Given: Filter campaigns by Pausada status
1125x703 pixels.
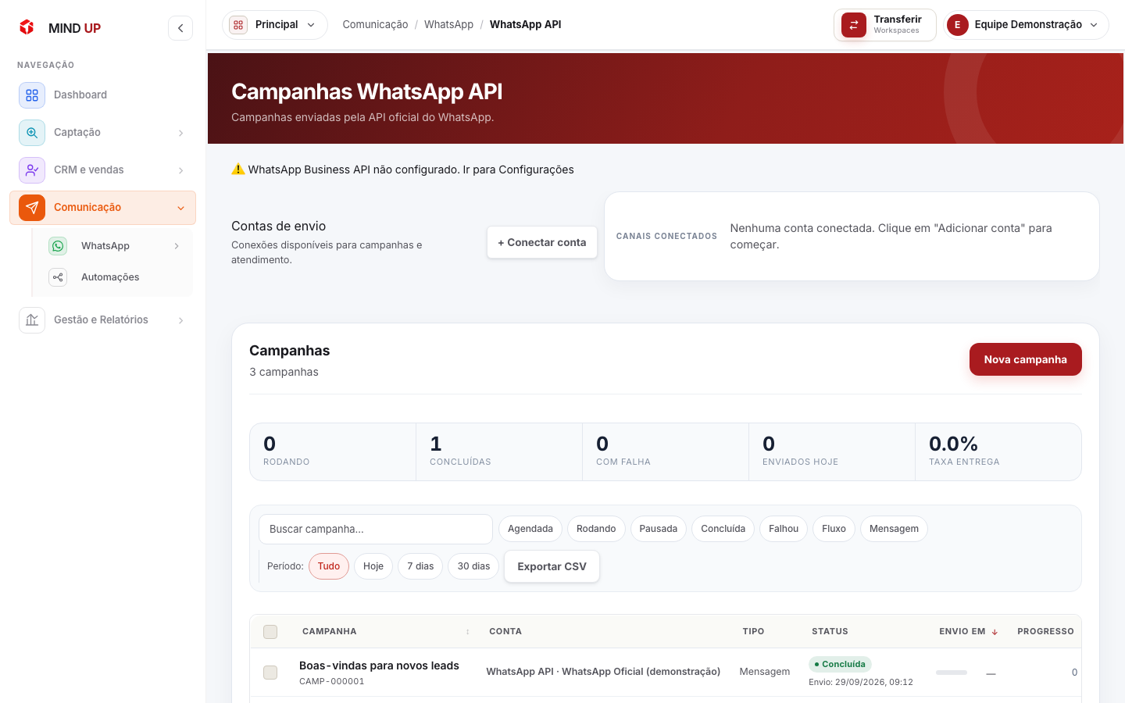Looking at the screenshot, I should pos(659,529).
